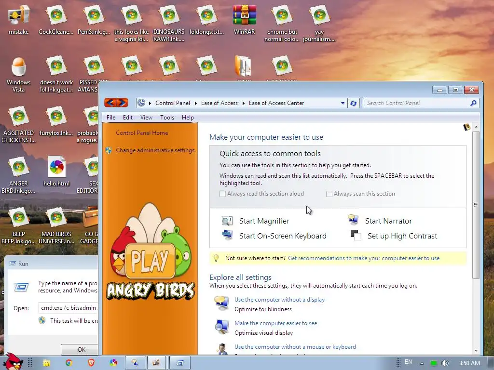Image resolution: width=494 pixels, height=370 pixels.
Task: Open 'ANGER BIRD.lnk.go...' desktop shortcut
Action: pyautogui.click(x=18, y=175)
